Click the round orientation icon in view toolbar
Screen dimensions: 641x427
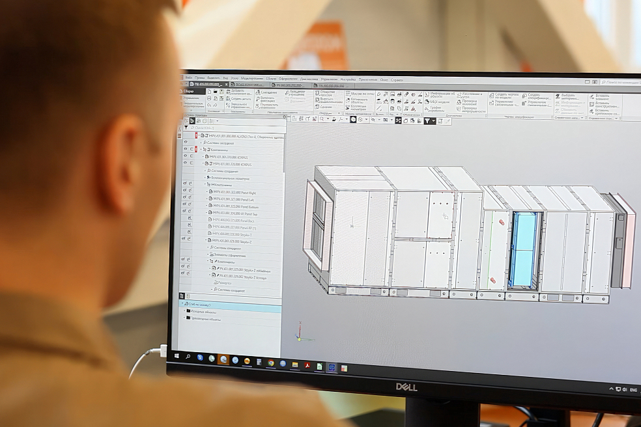pyautogui.click(x=353, y=120)
